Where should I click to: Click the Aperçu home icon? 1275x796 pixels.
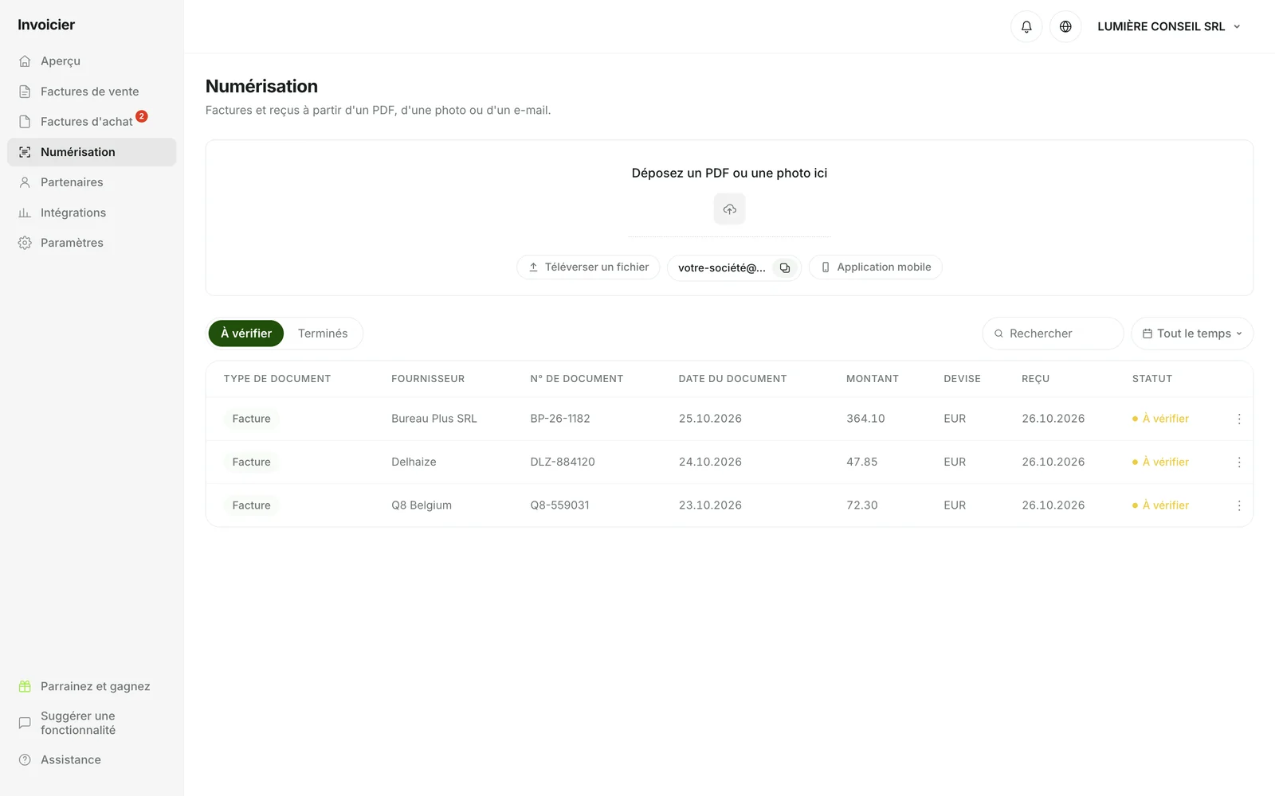pyautogui.click(x=25, y=61)
